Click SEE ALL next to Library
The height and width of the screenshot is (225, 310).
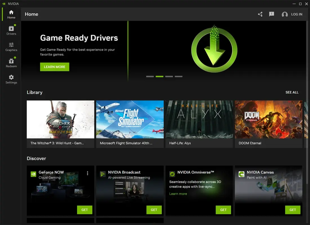click(292, 92)
